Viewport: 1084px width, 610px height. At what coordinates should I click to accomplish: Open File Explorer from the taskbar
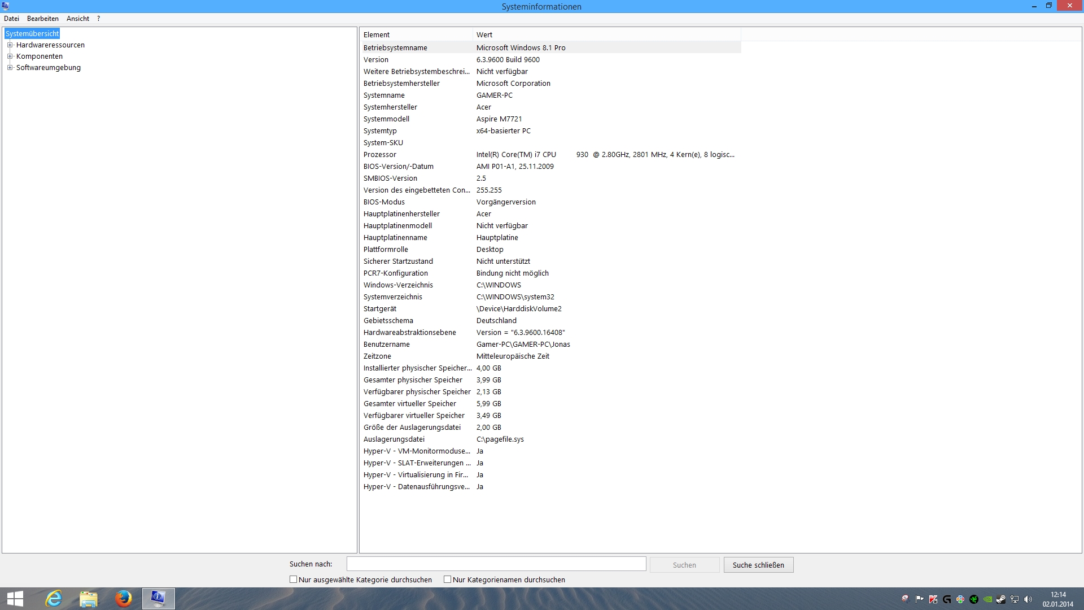(89, 599)
